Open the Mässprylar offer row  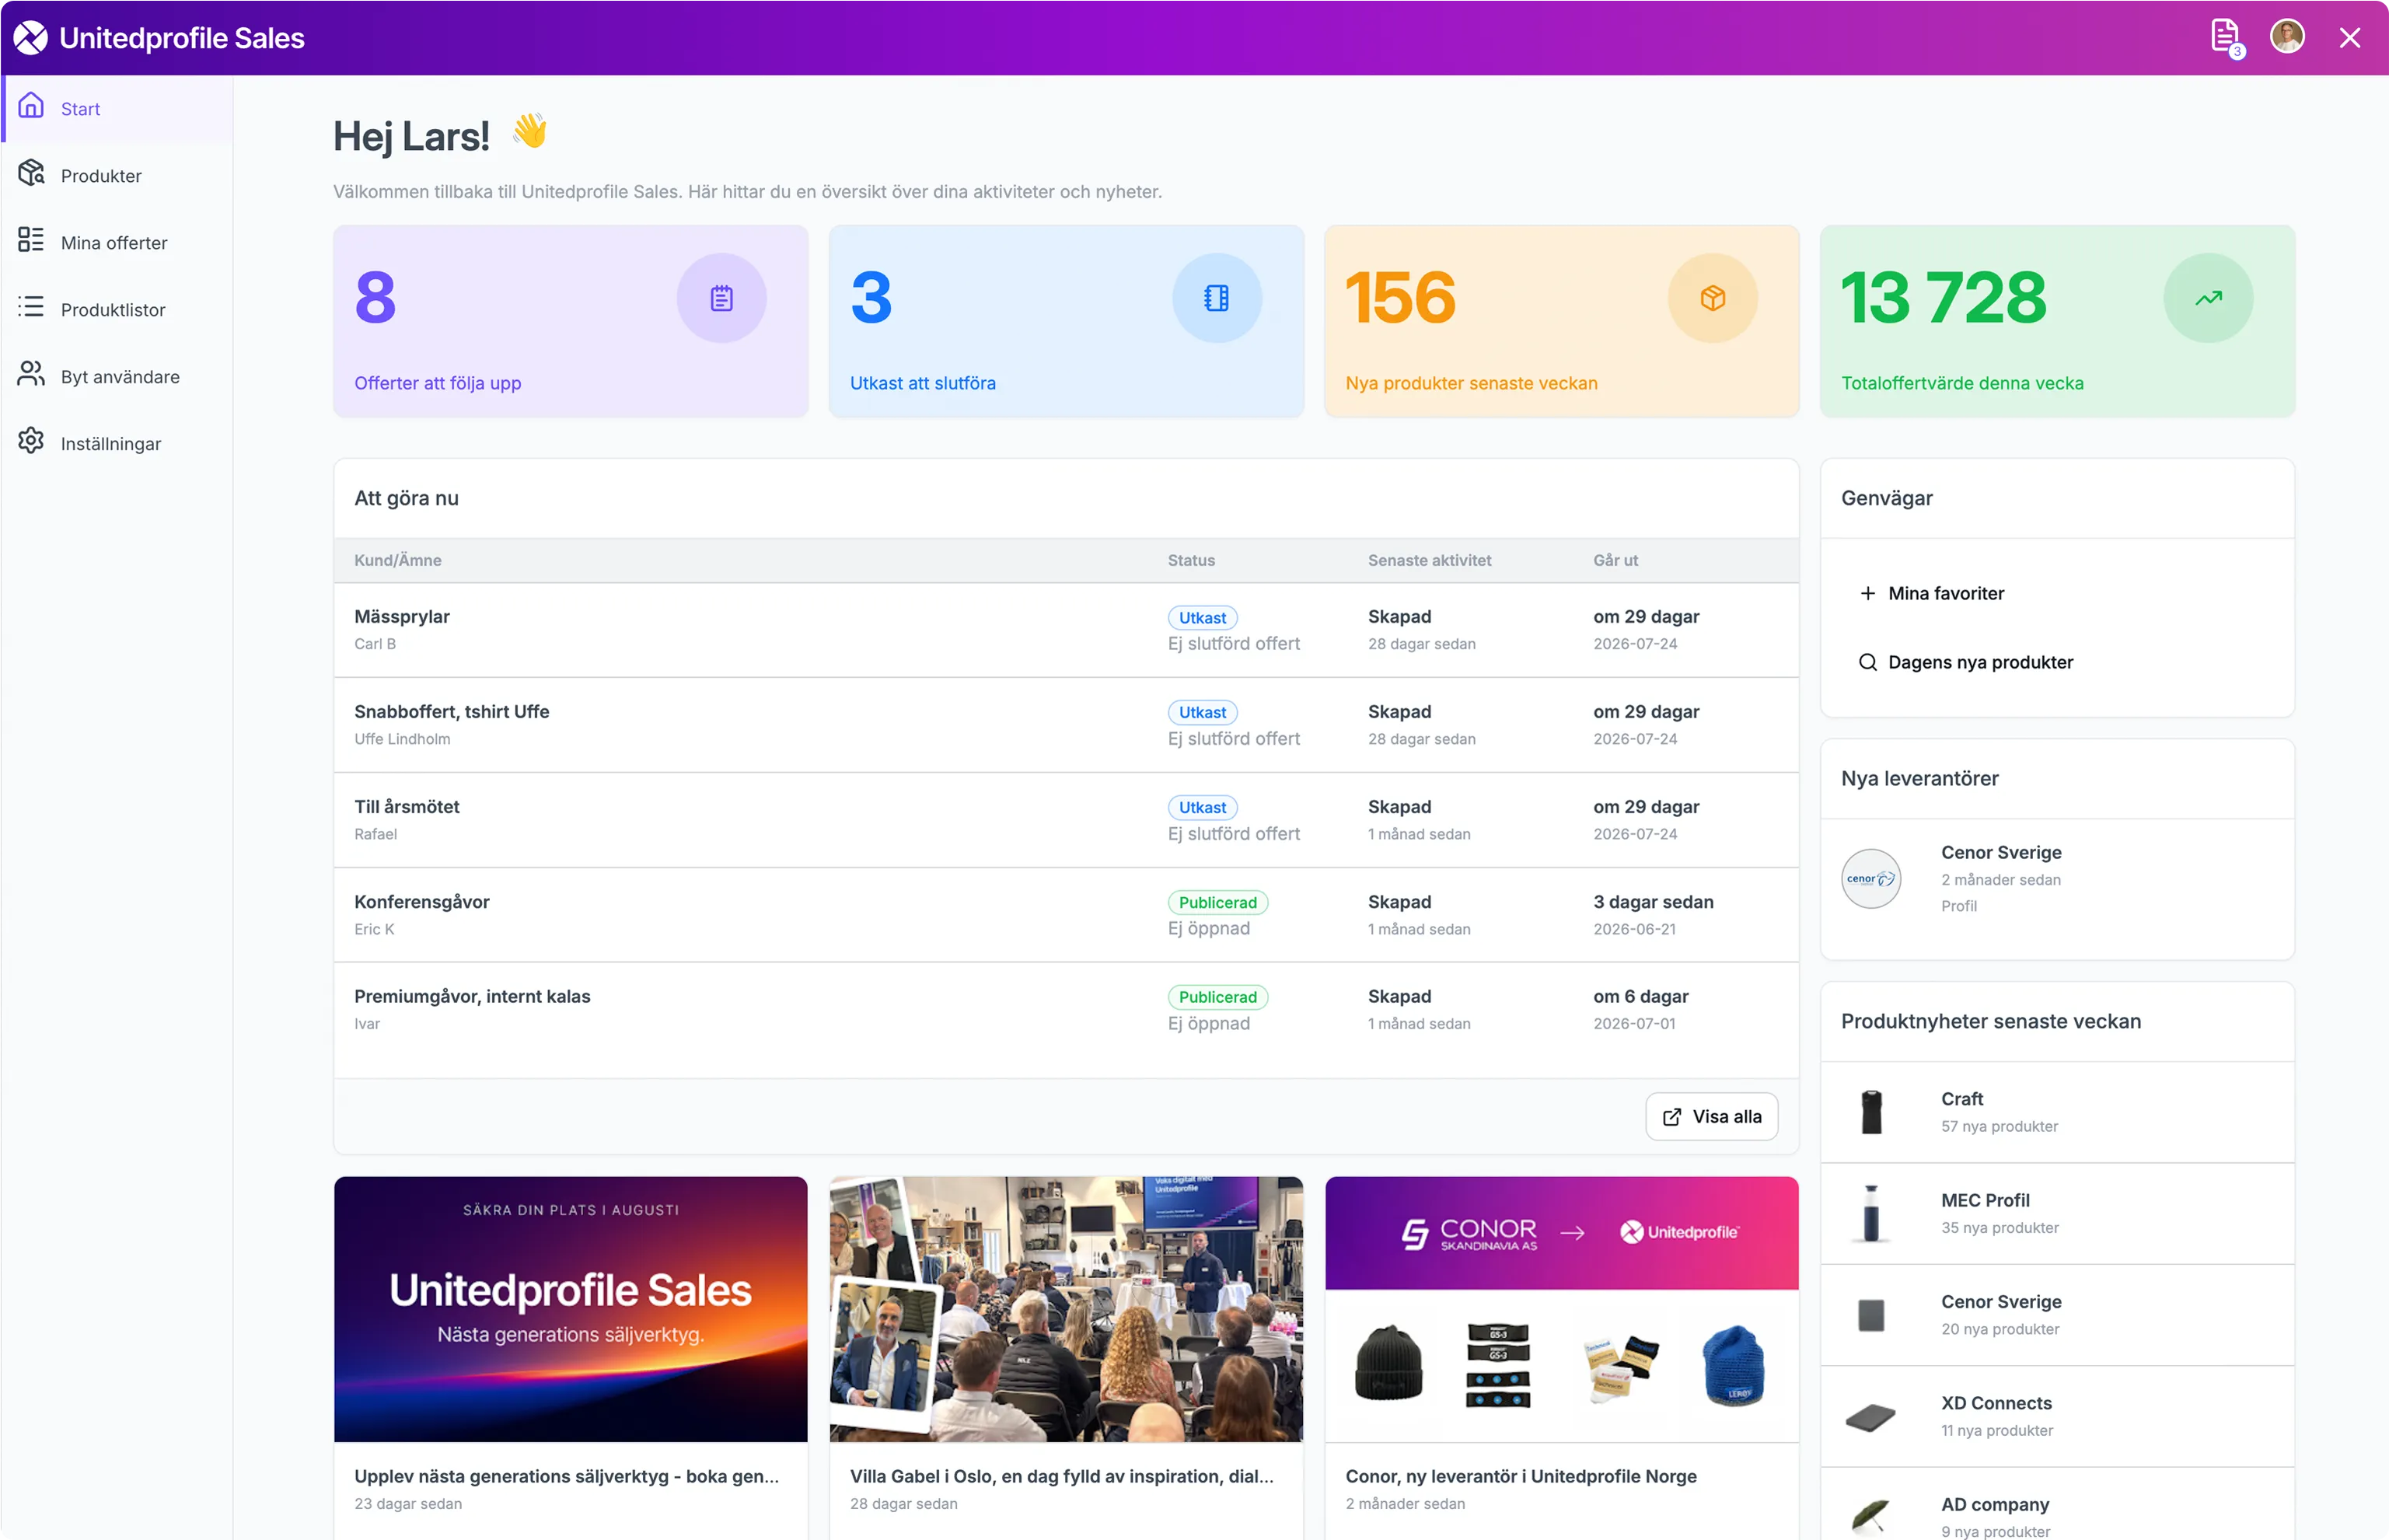pyautogui.click(x=1066, y=630)
